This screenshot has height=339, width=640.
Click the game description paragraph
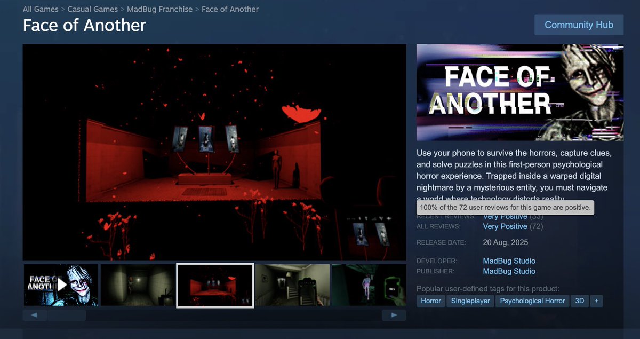(x=514, y=176)
